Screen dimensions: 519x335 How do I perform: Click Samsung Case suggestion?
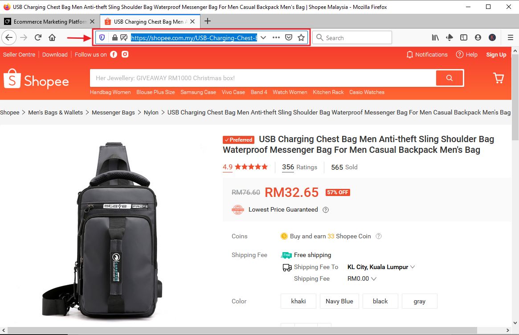click(198, 92)
